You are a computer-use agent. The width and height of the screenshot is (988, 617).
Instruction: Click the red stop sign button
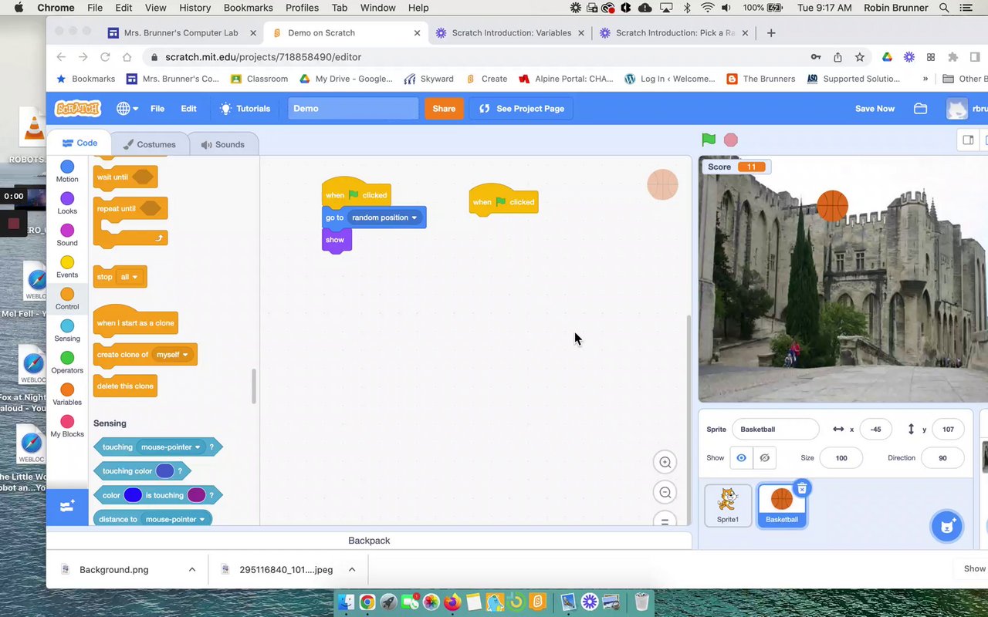click(x=731, y=140)
